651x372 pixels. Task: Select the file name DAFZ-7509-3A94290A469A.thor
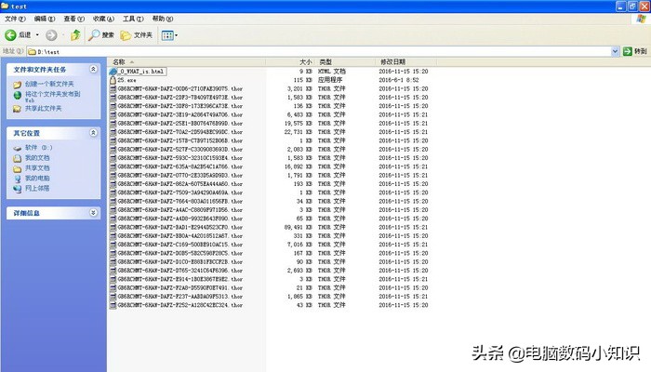tap(179, 193)
